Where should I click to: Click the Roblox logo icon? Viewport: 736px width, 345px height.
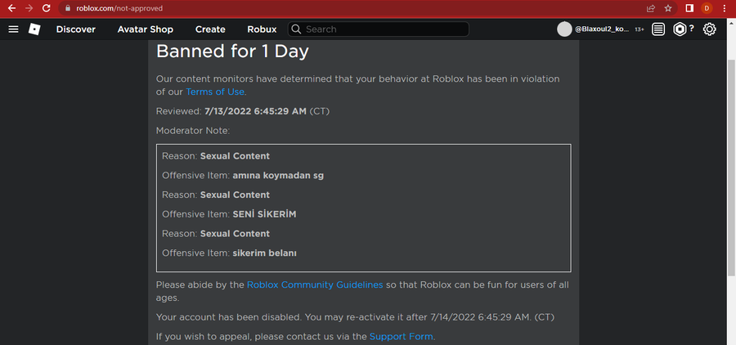[x=34, y=29]
